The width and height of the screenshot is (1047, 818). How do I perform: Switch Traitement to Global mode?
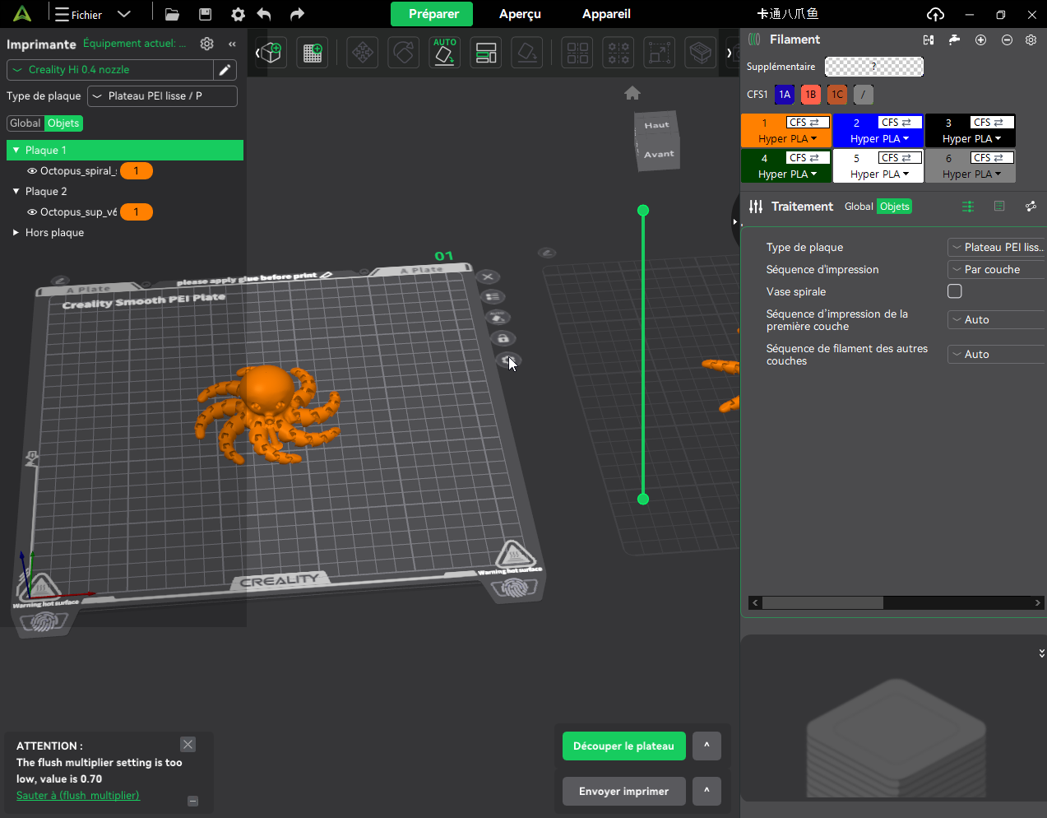coord(859,207)
